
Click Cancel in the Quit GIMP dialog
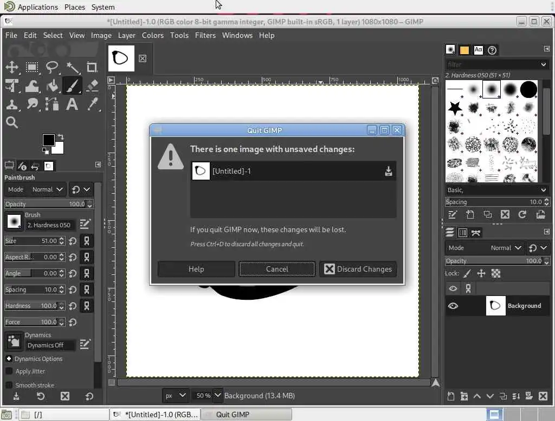(277, 269)
